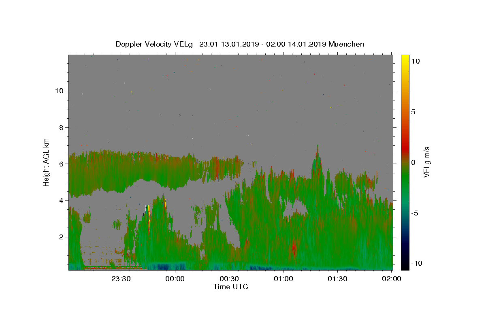Click the 01:00 time axis label
Viewport: 486px width, 324px height.
click(x=283, y=279)
